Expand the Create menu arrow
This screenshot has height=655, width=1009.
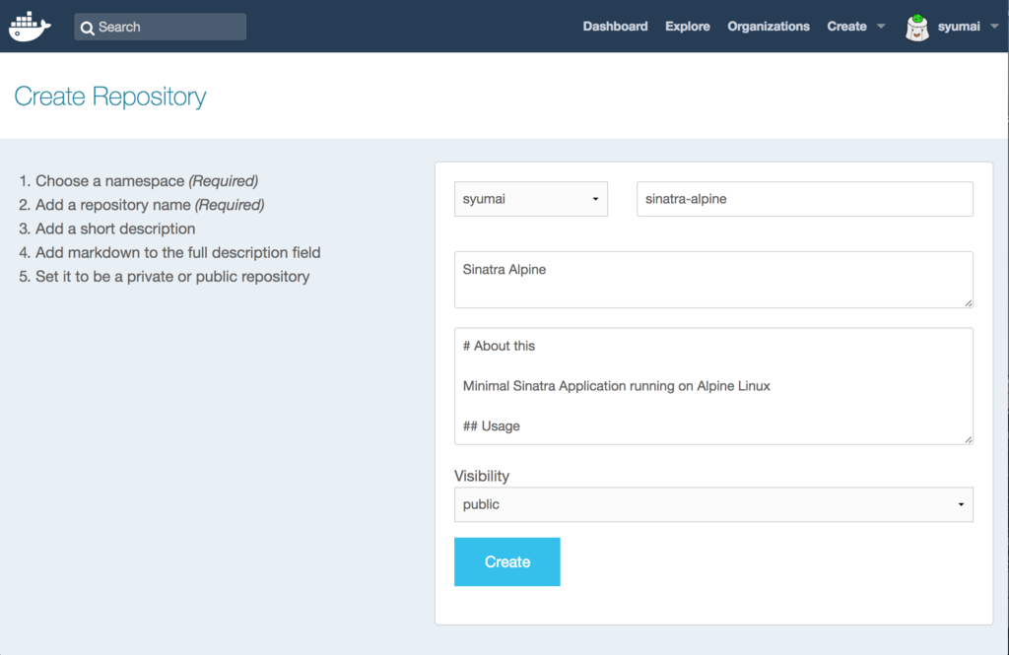pyautogui.click(x=881, y=27)
